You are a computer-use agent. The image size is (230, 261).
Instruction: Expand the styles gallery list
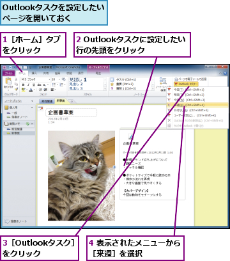[105, 88]
